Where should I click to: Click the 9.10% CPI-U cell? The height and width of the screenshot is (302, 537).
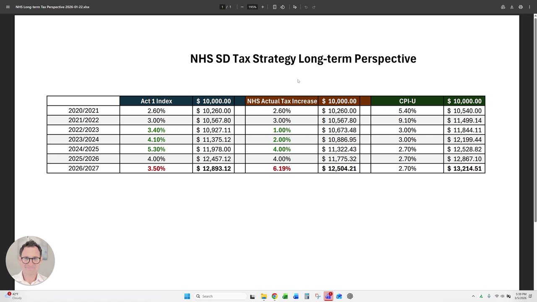(x=407, y=120)
